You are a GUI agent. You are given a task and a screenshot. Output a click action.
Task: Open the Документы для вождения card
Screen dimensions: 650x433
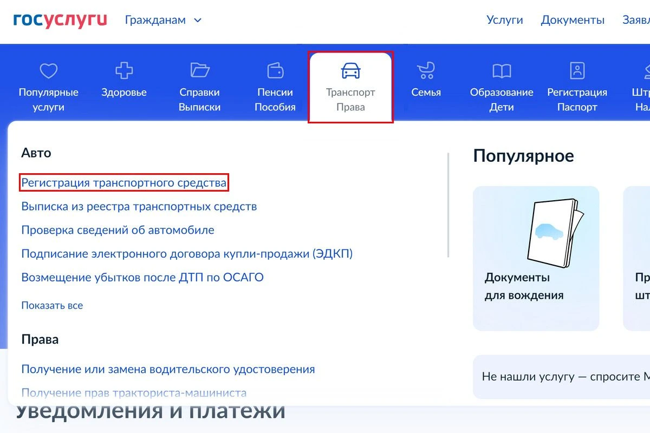pos(536,258)
